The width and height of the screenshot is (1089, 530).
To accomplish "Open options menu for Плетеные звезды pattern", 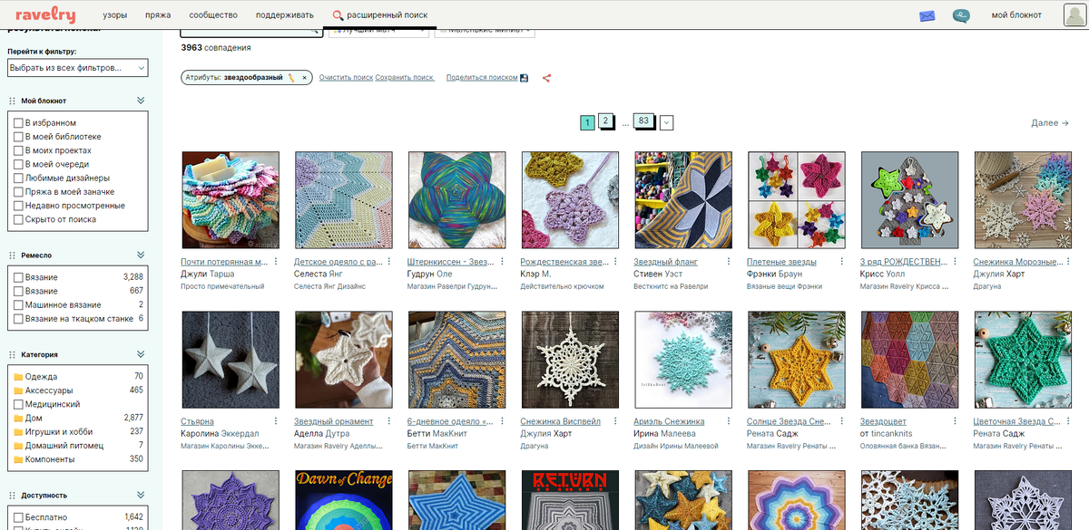I will coord(841,262).
